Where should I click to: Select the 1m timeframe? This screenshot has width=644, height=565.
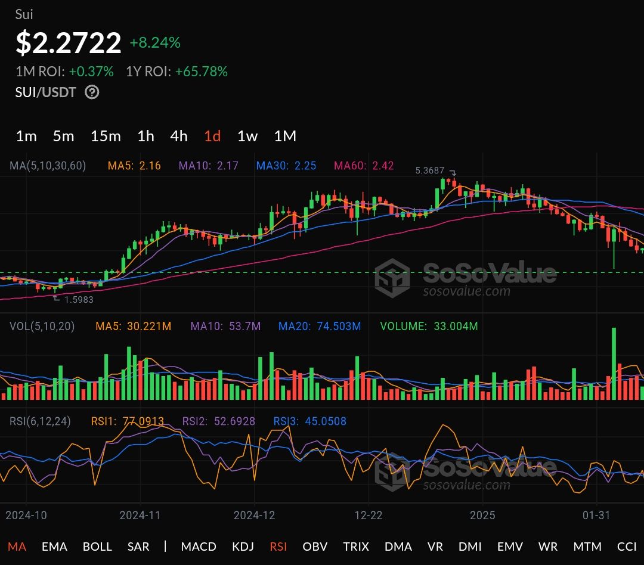(26, 136)
